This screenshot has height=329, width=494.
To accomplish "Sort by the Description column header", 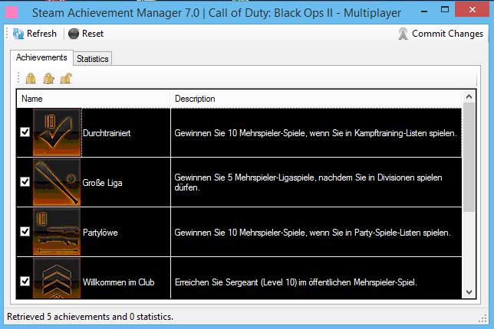I will (316, 99).
